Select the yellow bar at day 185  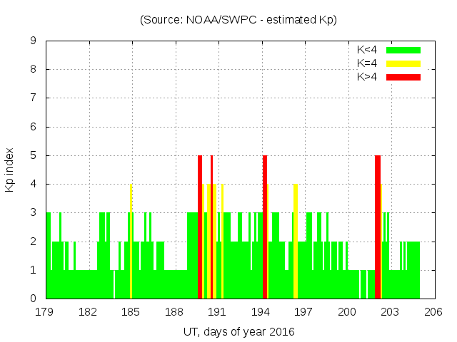131,241
